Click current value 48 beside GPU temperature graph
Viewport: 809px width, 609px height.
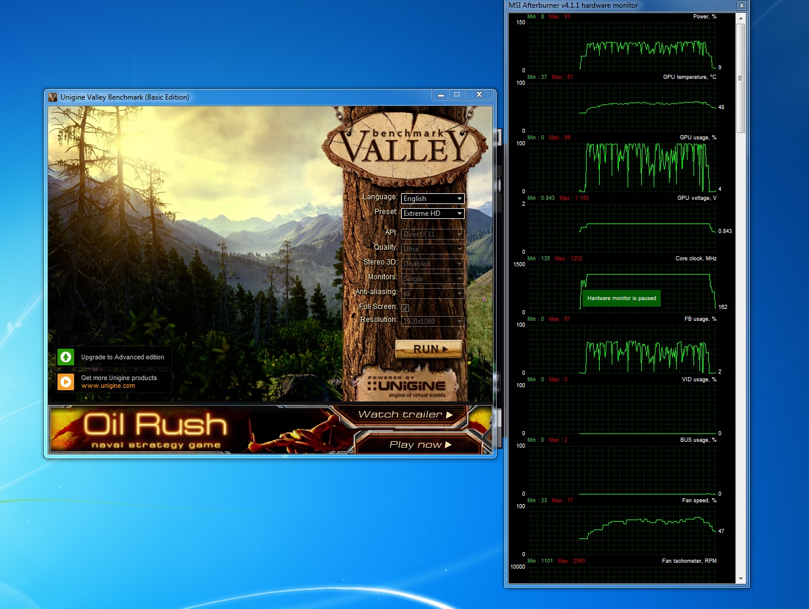(721, 107)
